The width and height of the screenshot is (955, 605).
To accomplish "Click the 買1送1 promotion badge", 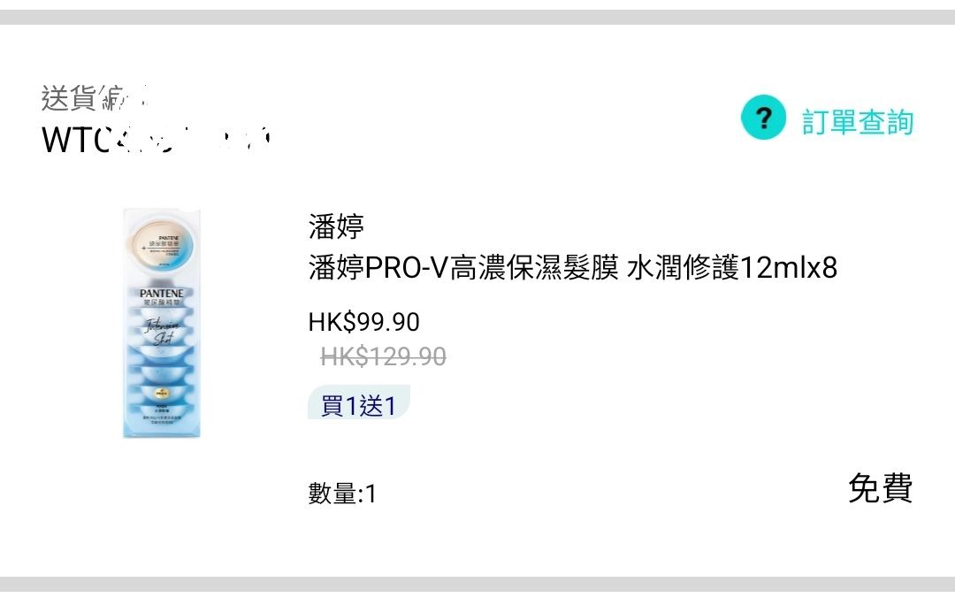I will 359,403.
